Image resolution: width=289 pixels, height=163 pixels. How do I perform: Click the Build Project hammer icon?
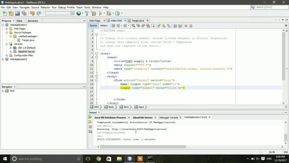coord(87,13)
